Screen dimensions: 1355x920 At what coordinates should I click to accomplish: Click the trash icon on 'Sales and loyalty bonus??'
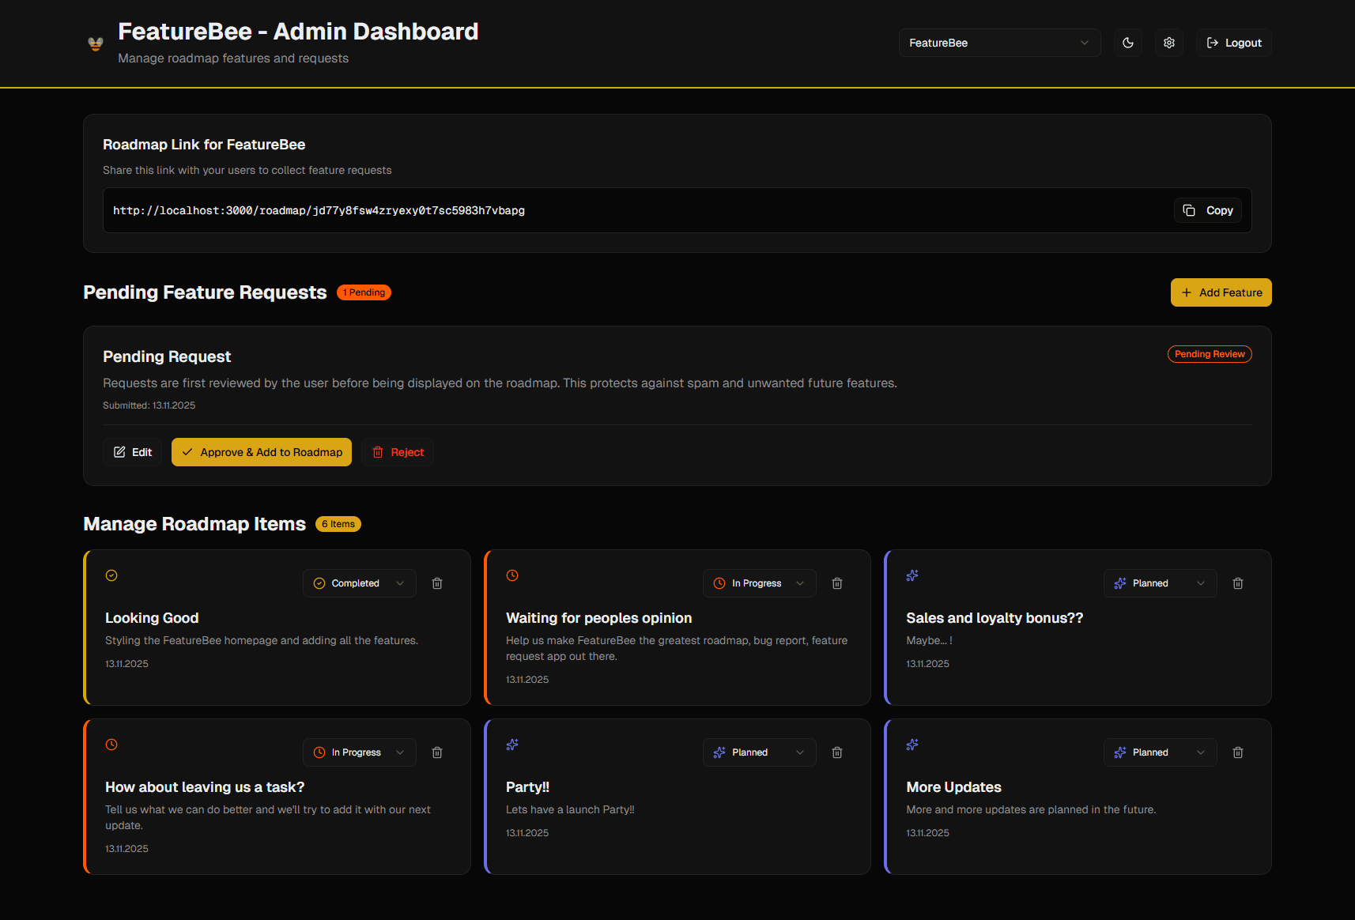[x=1237, y=583]
